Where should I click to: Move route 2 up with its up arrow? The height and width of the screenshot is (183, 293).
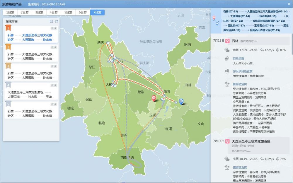[x=52, y=47]
